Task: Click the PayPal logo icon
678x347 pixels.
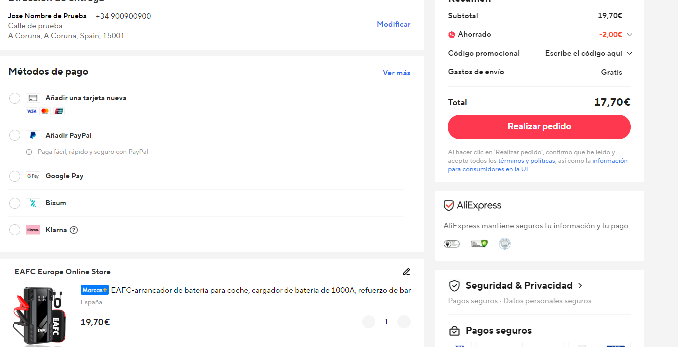Action: (x=33, y=135)
